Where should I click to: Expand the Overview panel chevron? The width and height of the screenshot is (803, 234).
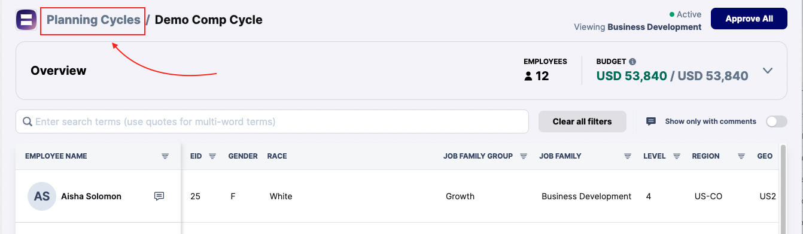coord(768,71)
